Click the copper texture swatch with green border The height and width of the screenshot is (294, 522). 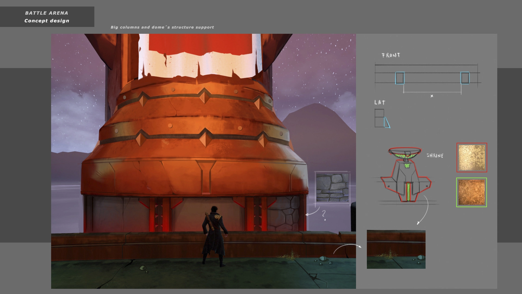tap(471, 192)
